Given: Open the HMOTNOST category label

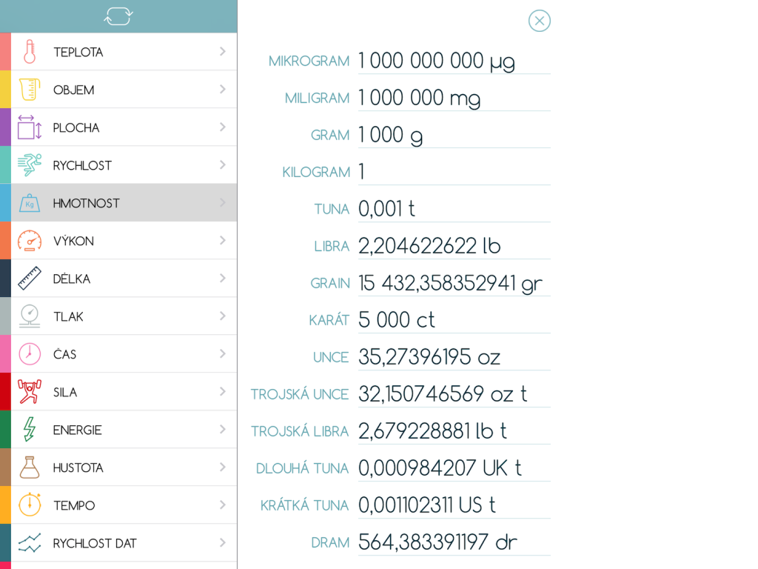Looking at the screenshot, I should coord(86,203).
